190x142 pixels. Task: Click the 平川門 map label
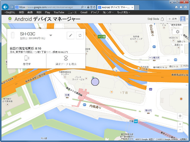coord(148,111)
